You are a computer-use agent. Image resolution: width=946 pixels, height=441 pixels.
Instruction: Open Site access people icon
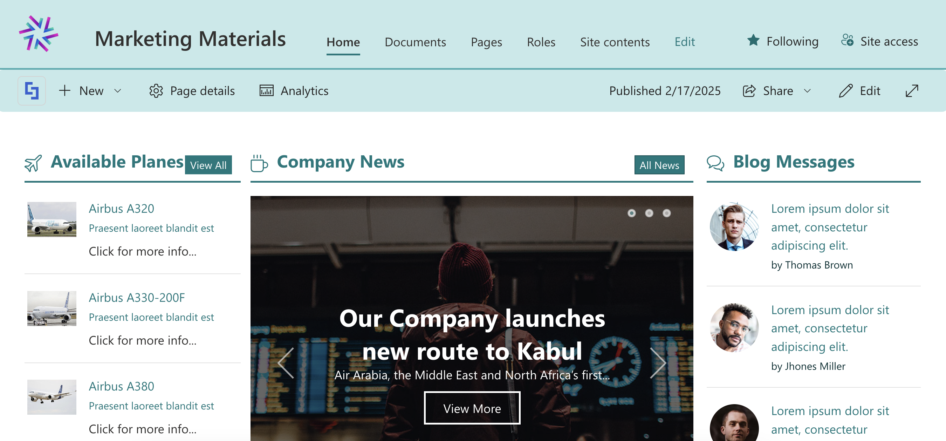pos(847,40)
